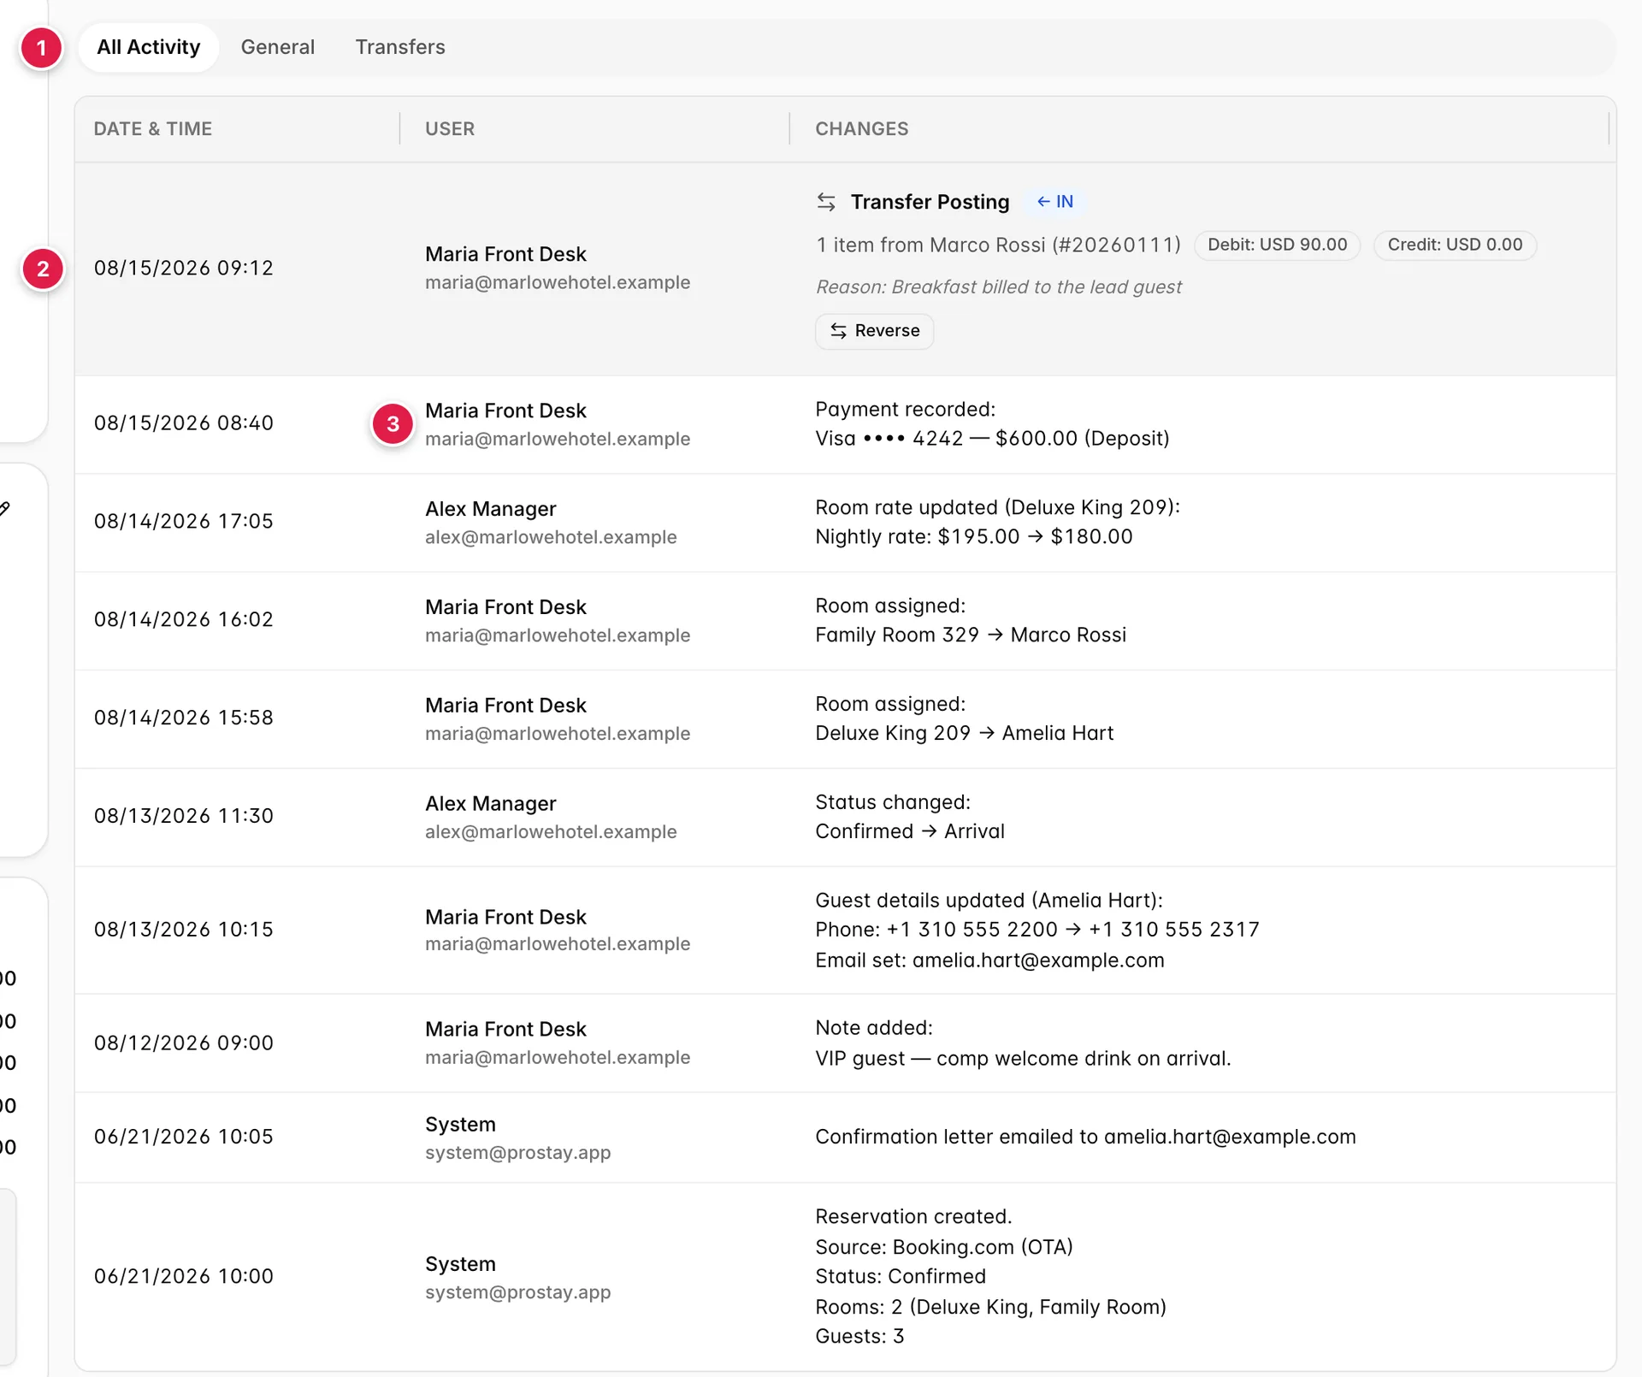1642x1377 pixels.
Task: Click 'Nightly rate: $195.00 → $180.00' text
Action: pos(973,537)
